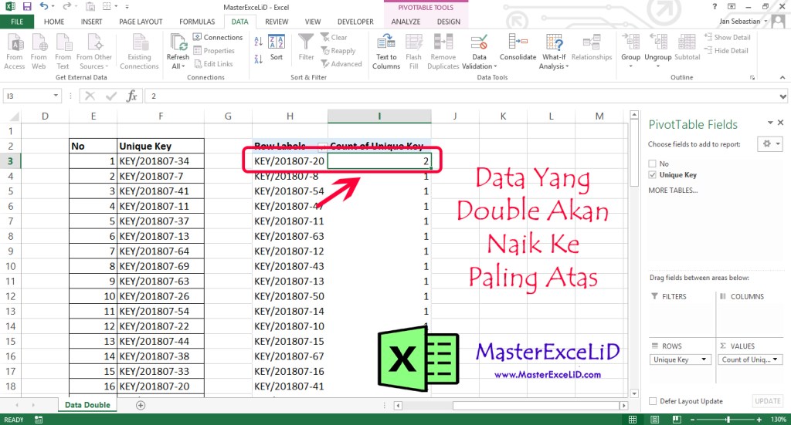The width and height of the screenshot is (791, 425).
Task: Click the Save icon in quick access toolbar
Action: coord(27,6)
